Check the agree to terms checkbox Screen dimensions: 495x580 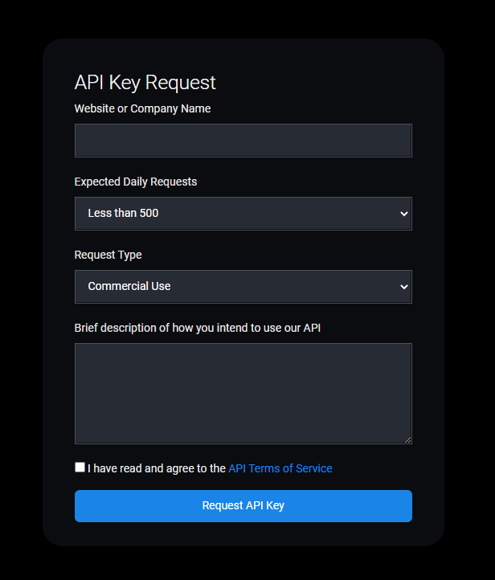tap(80, 468)
